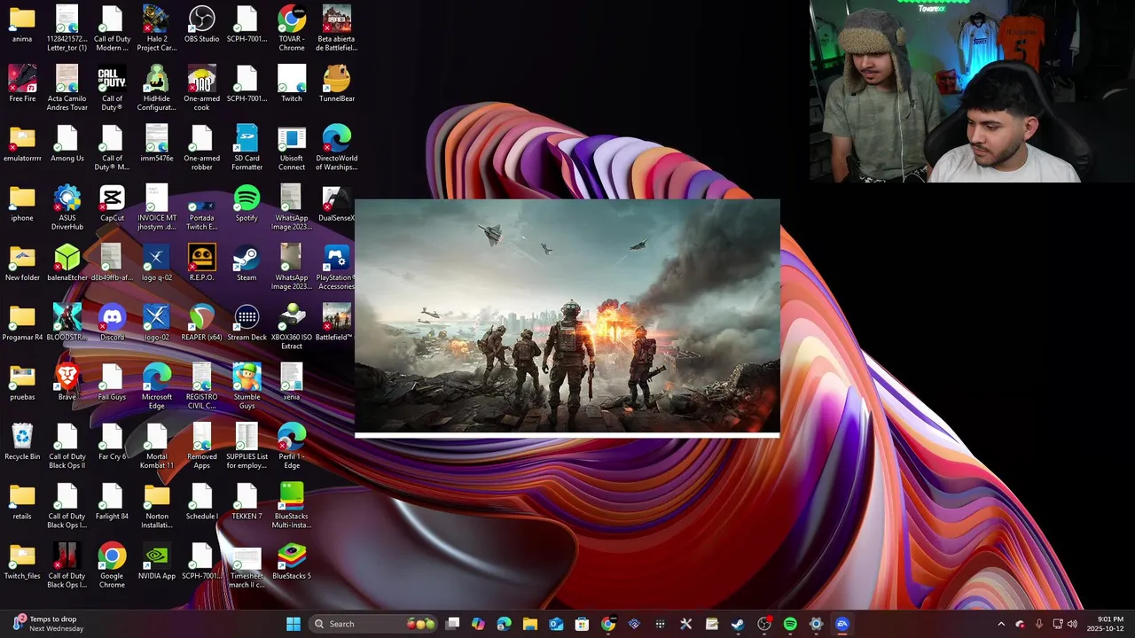Viewport: 1135px width, 638px height.
Task: Switch to Steam in the taskbar
Action: [738, 624]
